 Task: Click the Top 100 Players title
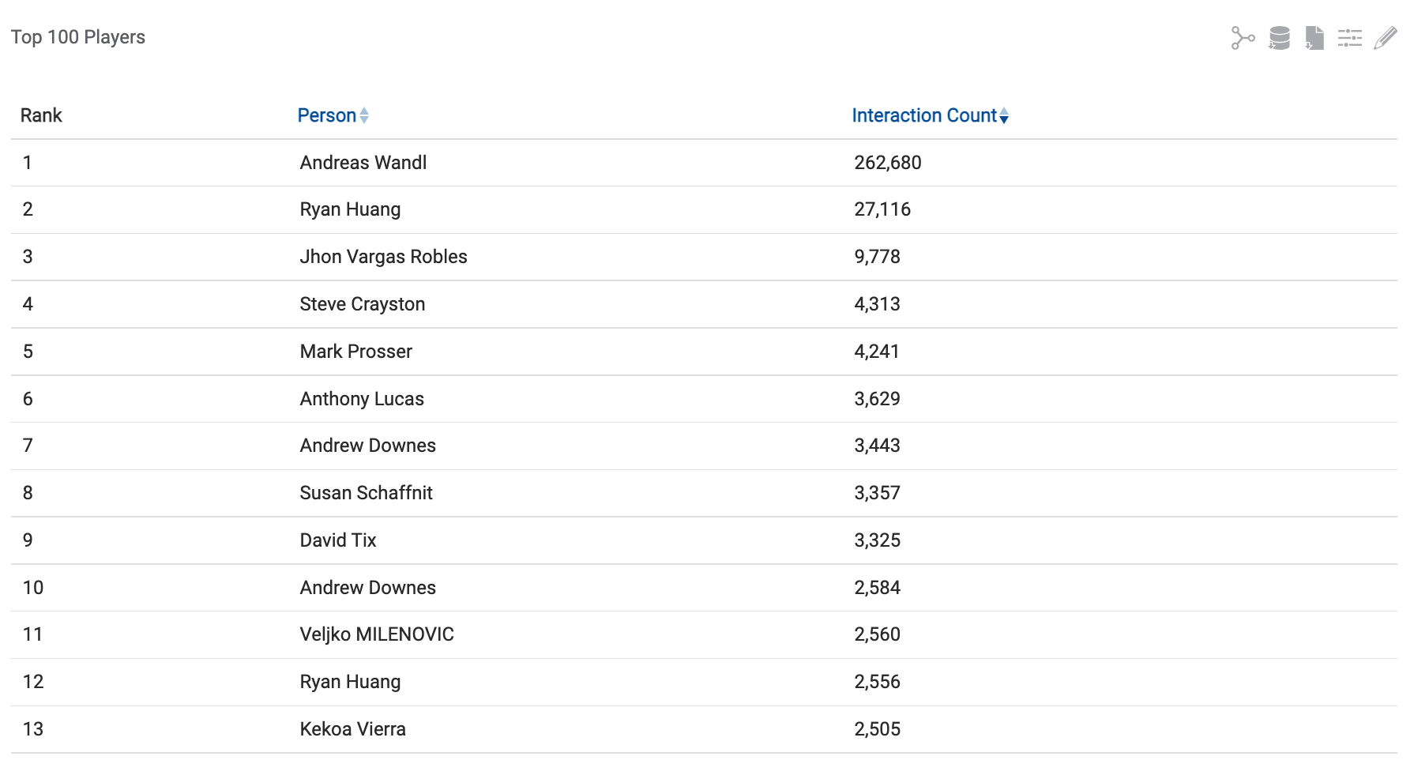coord(78,37)
